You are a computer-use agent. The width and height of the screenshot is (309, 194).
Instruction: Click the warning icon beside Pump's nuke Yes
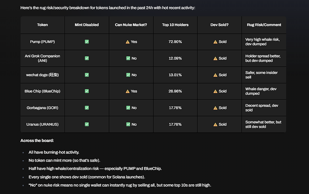[x=128, y=42]
